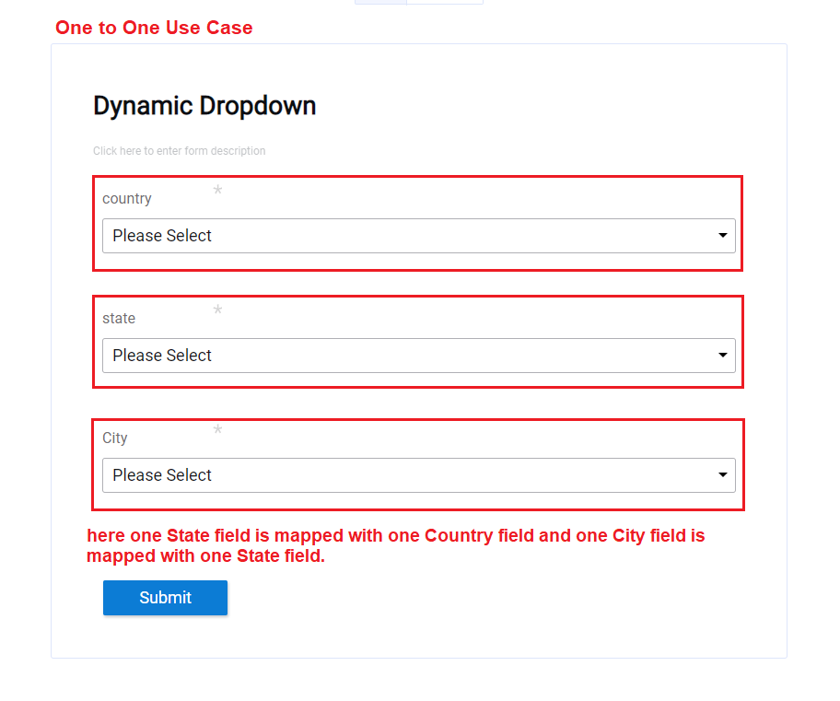This screenshot has height=701, width=840.
Task: Click the country dropdown arrow
Action: click(723, 236)
